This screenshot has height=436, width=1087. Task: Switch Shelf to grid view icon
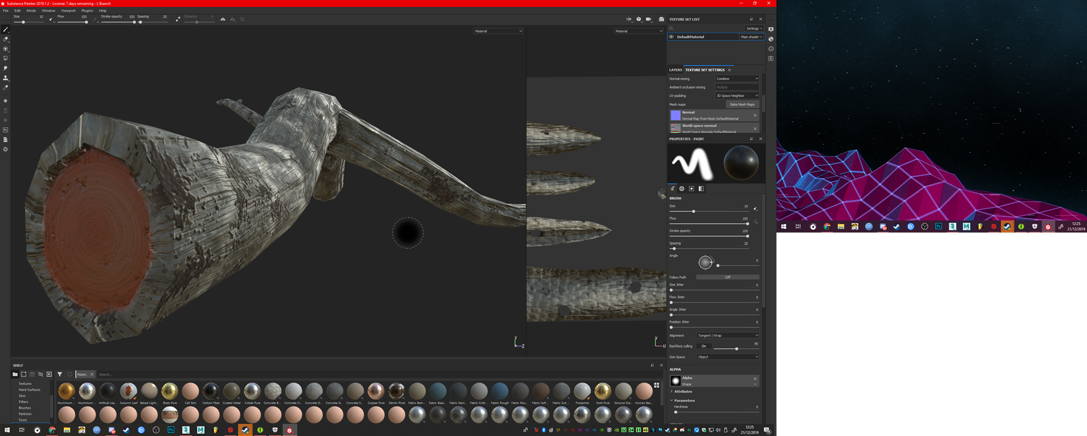(x=657, y=385)
